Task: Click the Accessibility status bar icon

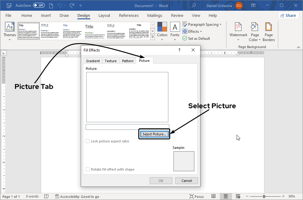Action: [57, 196]
